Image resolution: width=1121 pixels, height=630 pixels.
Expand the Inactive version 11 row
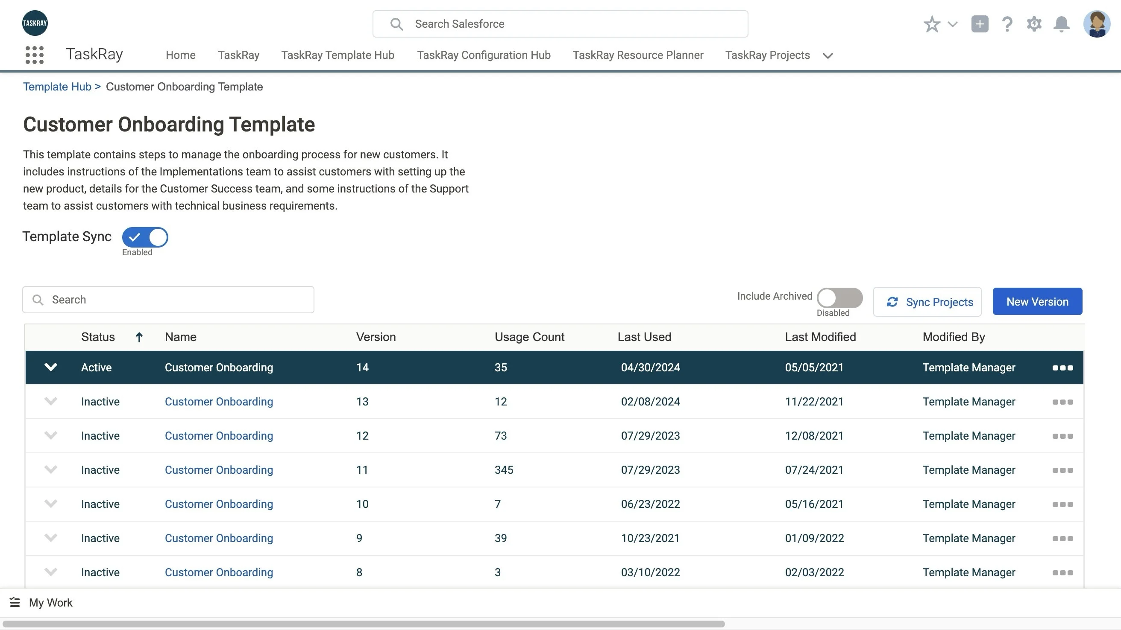[x=51, y=469]
